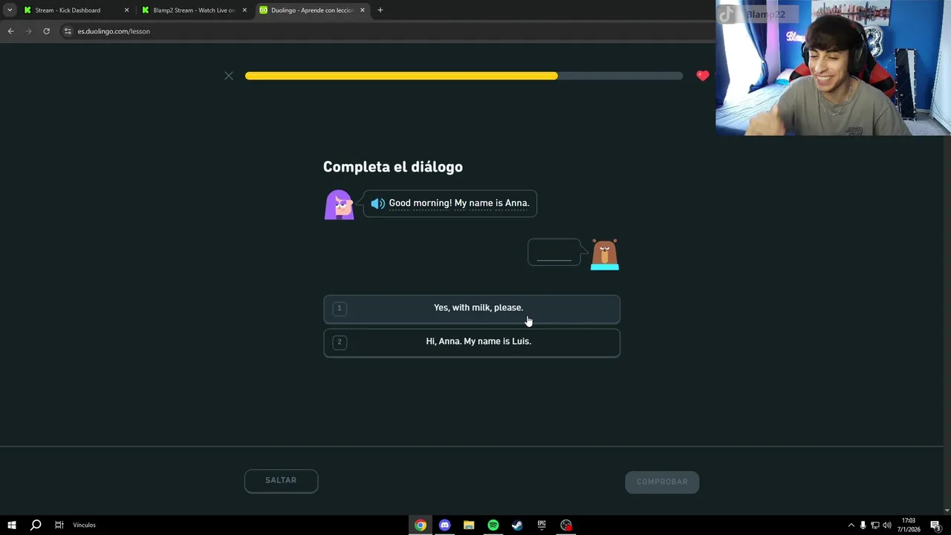Close the Blamp2 Stream tab
The height and width of the screenshot is (535, 951).
tap(244, 10)
